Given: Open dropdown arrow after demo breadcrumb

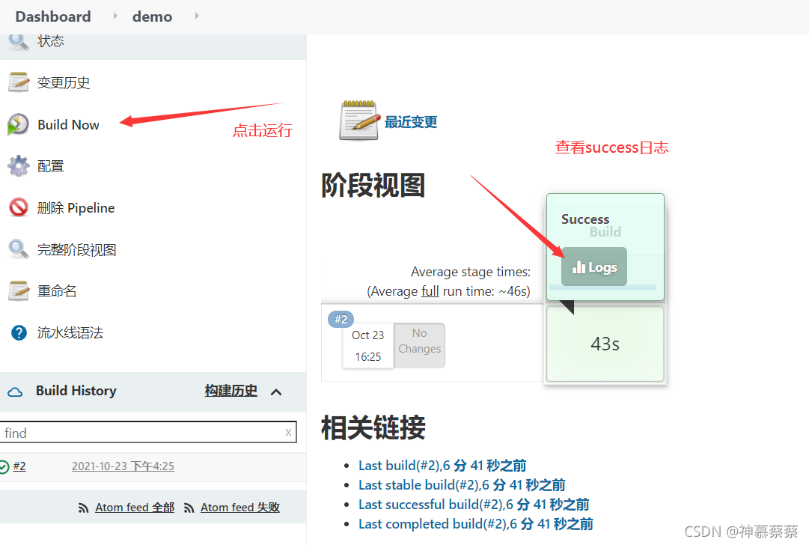Looking at the screenshot, I should 197,16.
